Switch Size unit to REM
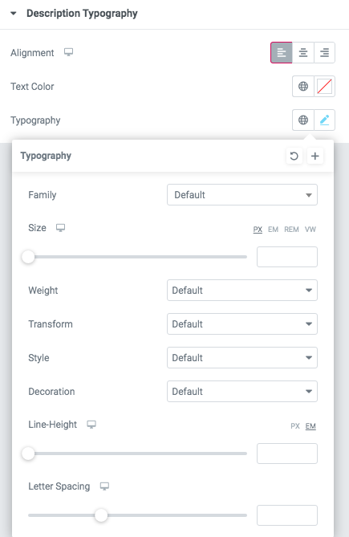Image resolution: width=349 pixels, height=537 pixels. (291, 230)
